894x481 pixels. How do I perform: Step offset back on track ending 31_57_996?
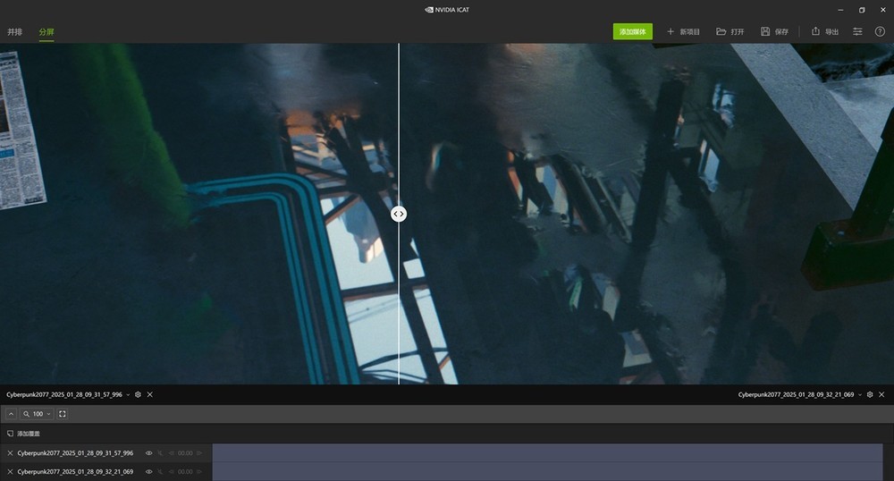click(x=172, y=453)
